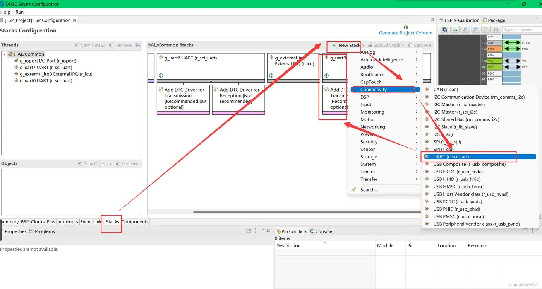
Task: Expand the Storage submenu
Action: pos(417,157)
